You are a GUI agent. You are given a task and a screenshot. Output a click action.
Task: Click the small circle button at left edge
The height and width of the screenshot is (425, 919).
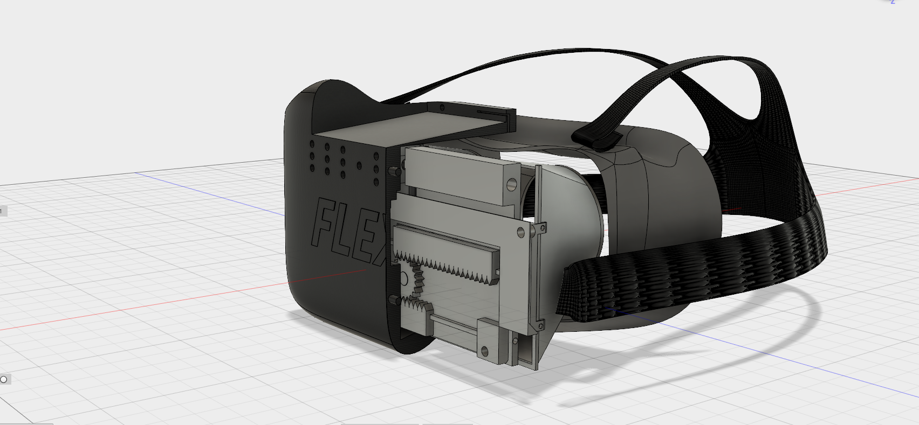(4, 380)
